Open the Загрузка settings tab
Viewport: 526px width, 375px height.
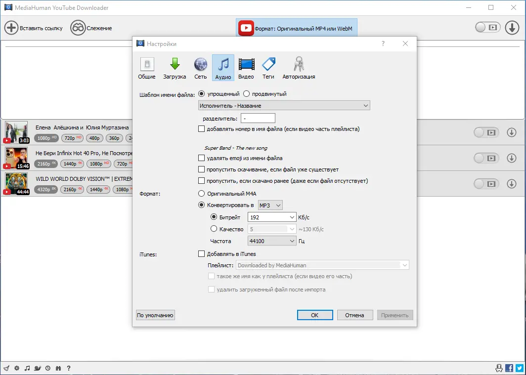pyautogui.click(x=175, y=68)
